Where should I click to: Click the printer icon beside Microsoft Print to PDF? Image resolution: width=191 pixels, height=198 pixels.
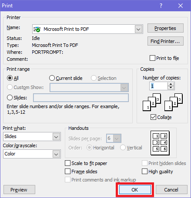37,29
